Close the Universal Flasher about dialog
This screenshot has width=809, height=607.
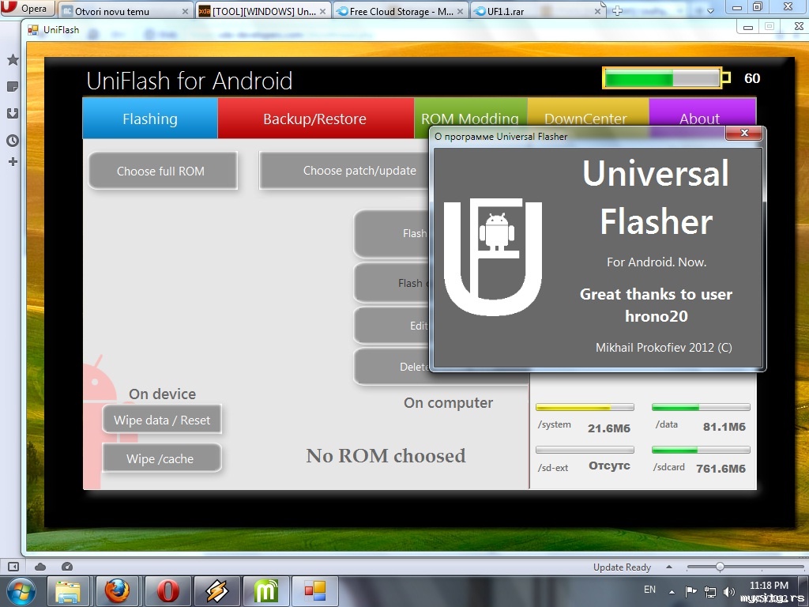[745, 135]
